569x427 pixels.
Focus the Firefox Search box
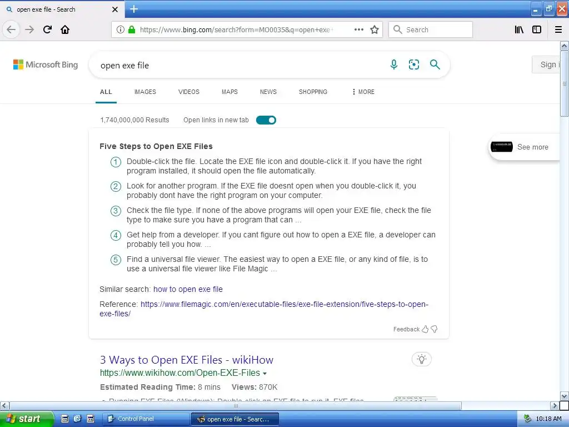(431, 29)
